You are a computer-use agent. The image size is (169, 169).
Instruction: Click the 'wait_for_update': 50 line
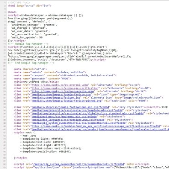[26, 37]
